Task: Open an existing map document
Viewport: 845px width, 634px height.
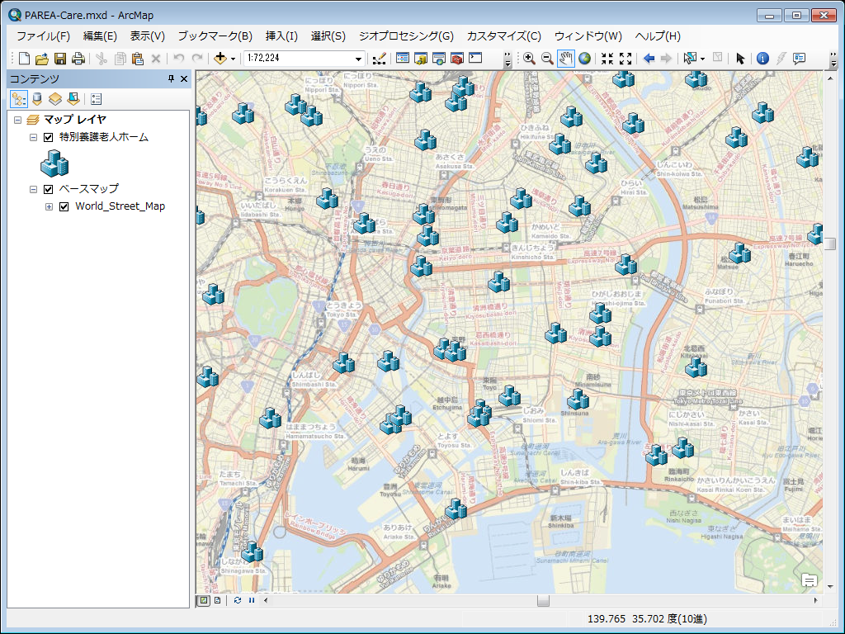Action: (42, 59)
